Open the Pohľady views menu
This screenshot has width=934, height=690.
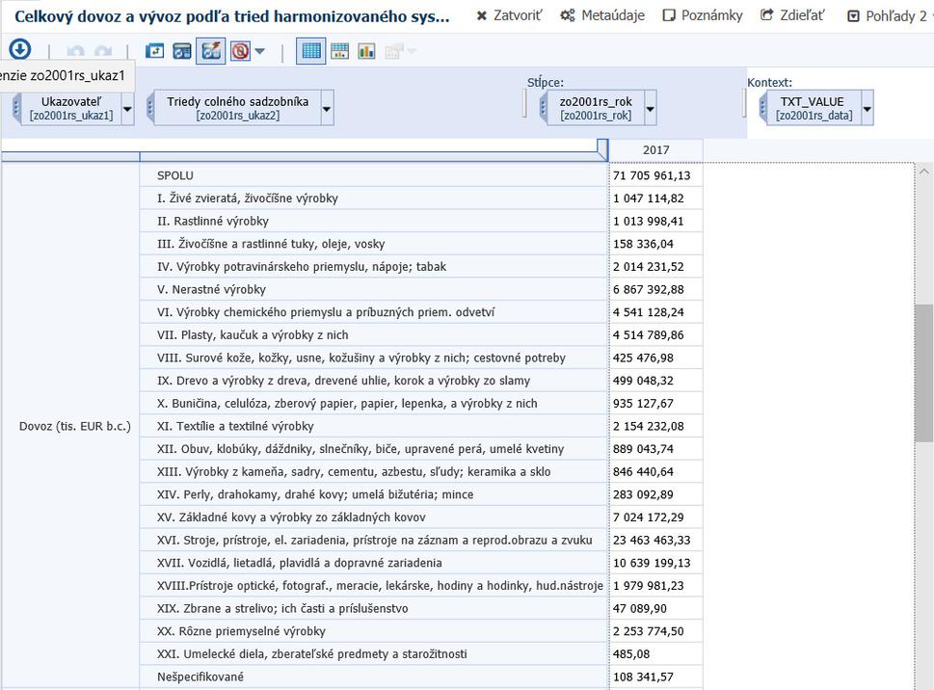pyautogui.click(x=888, y=16)
